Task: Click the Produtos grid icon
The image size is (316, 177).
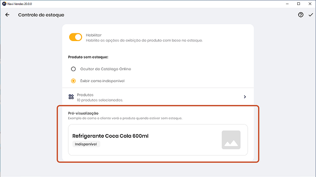Action: click(x=71, y=97)
